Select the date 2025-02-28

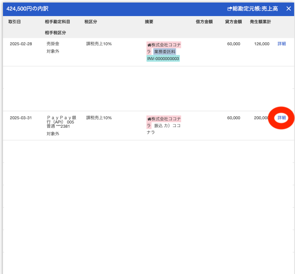click(x=21, y=44)
